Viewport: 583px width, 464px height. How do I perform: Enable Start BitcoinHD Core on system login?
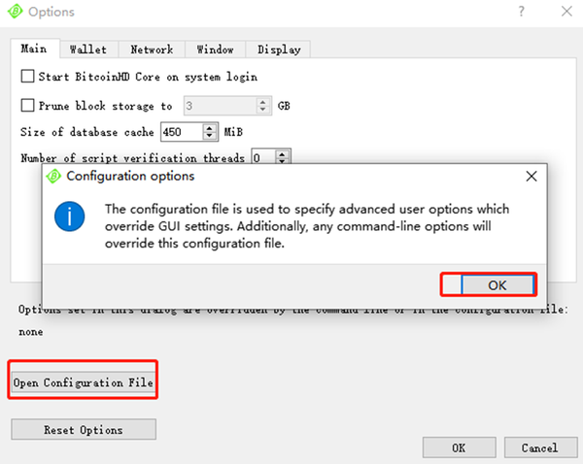[x=27, y=76]
